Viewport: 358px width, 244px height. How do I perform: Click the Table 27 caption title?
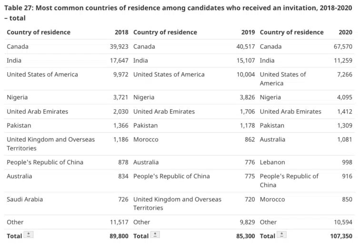pyautogui.click(x=178, y=13)
